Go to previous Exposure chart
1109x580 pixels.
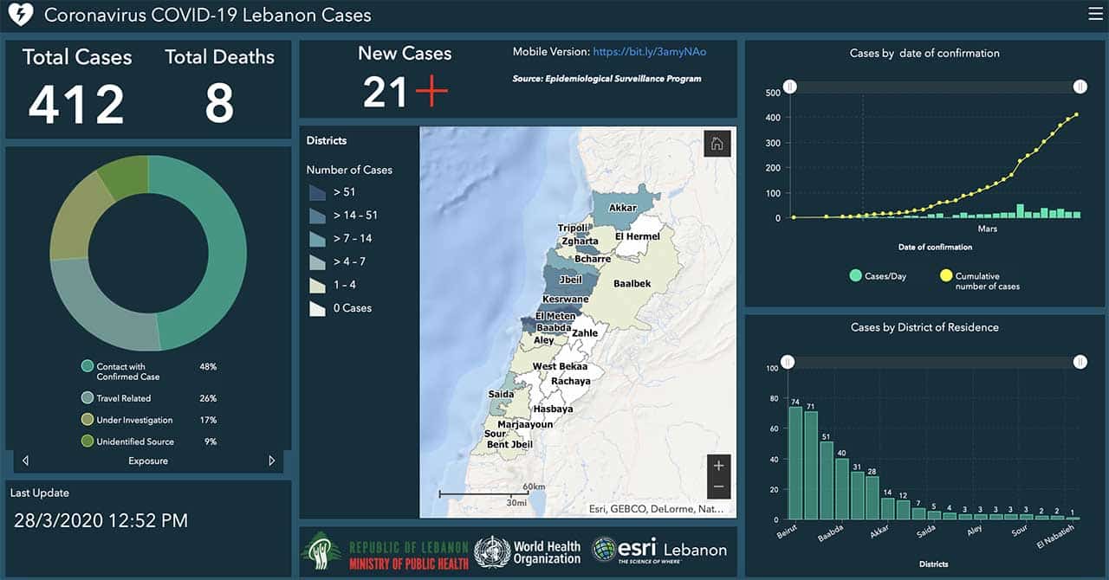click(26, 461)
